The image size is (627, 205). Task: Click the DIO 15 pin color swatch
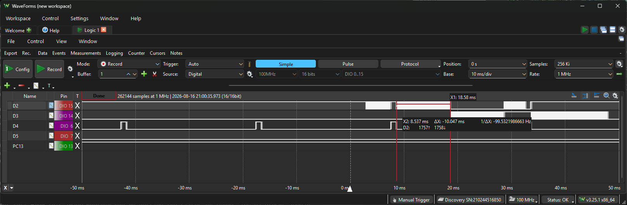(x=64, y=106)
